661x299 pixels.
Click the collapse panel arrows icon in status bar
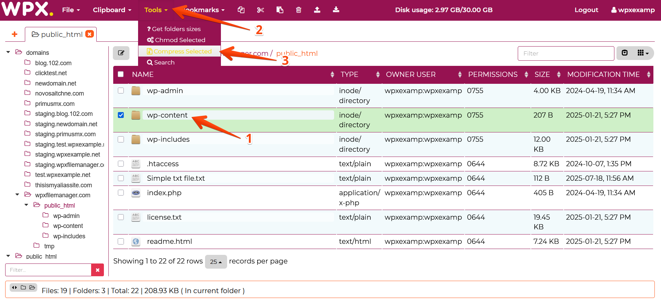click(14, 287)
